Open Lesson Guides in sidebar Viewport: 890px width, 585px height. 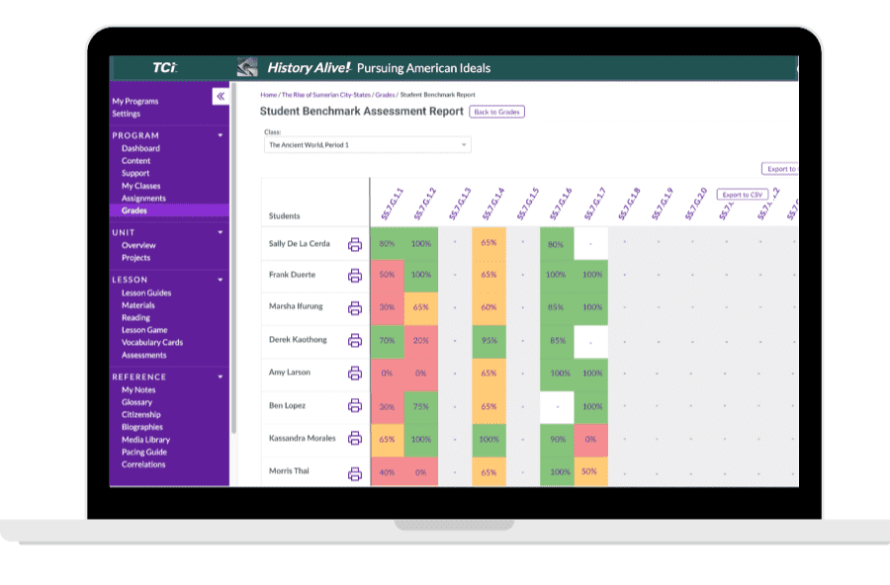[146, 292]
